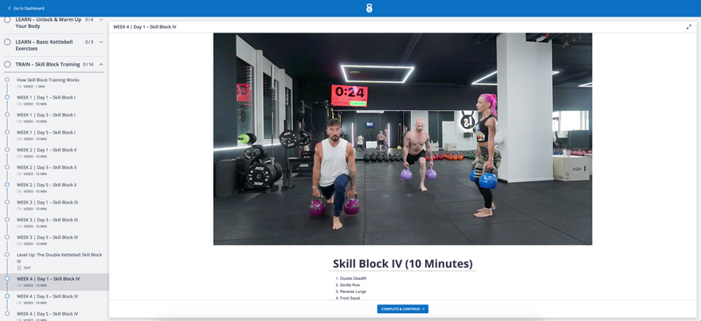Click video icon under WEEK 2 Day 5
Screen dimensions: 701x321
19,191
